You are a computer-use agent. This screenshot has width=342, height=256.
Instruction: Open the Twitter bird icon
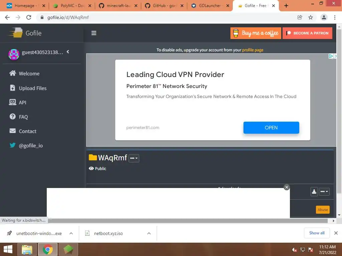click(x=12, y=145)
